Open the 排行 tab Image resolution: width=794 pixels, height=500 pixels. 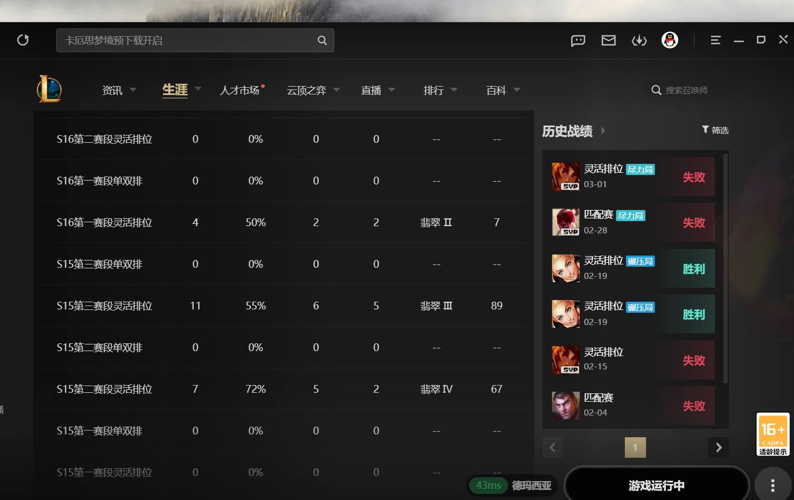433,90
